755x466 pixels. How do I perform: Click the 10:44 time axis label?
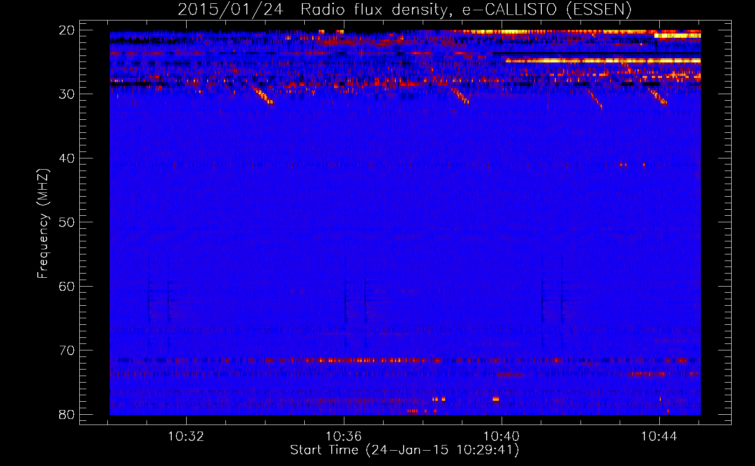tap(659, 437)
